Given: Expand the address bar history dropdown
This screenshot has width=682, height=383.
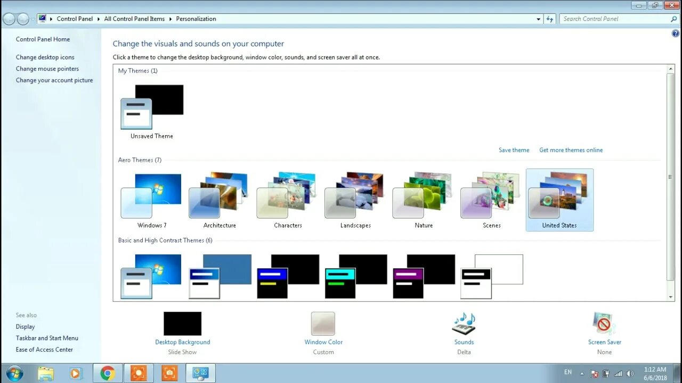Looking at the screenshot, I should coord(538,19).
